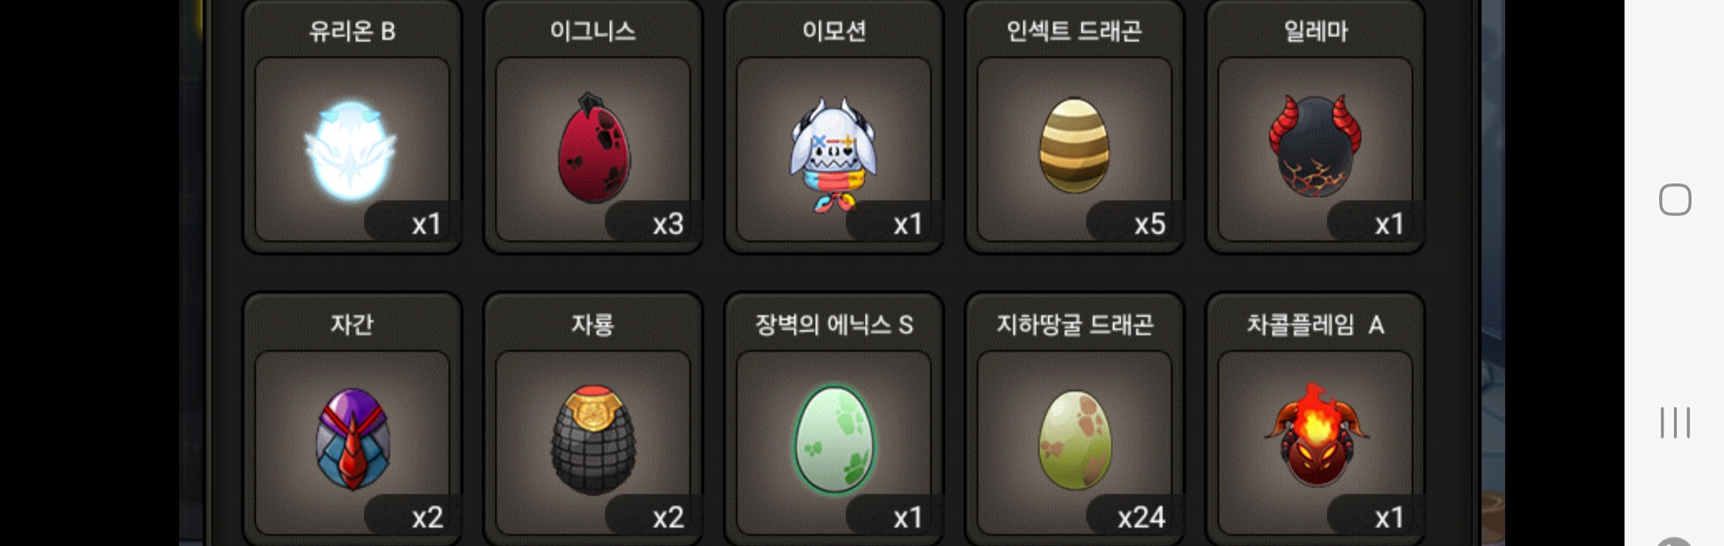Image resolution: width=1724 pixels, height=546 pixels.
Task: Click the 이모션 title label
Action: point(834,31)
